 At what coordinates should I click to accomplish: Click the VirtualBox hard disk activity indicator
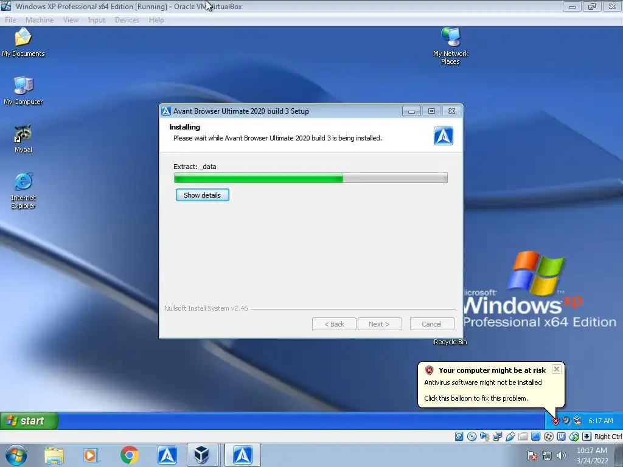click(x=459, y=437)
